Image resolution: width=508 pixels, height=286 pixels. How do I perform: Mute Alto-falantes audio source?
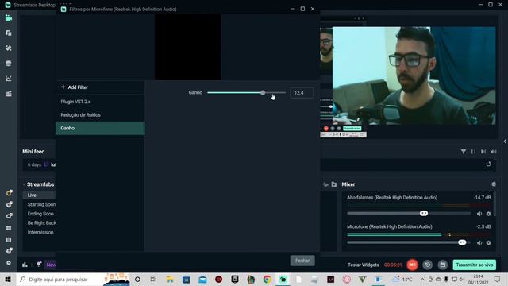click(x=479, y=214)
